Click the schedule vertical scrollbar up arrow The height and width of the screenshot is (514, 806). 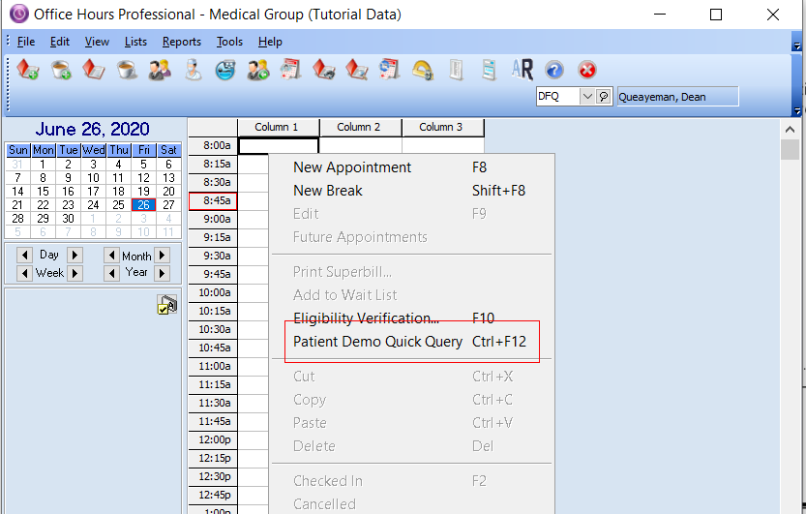(x=791, y=130)
